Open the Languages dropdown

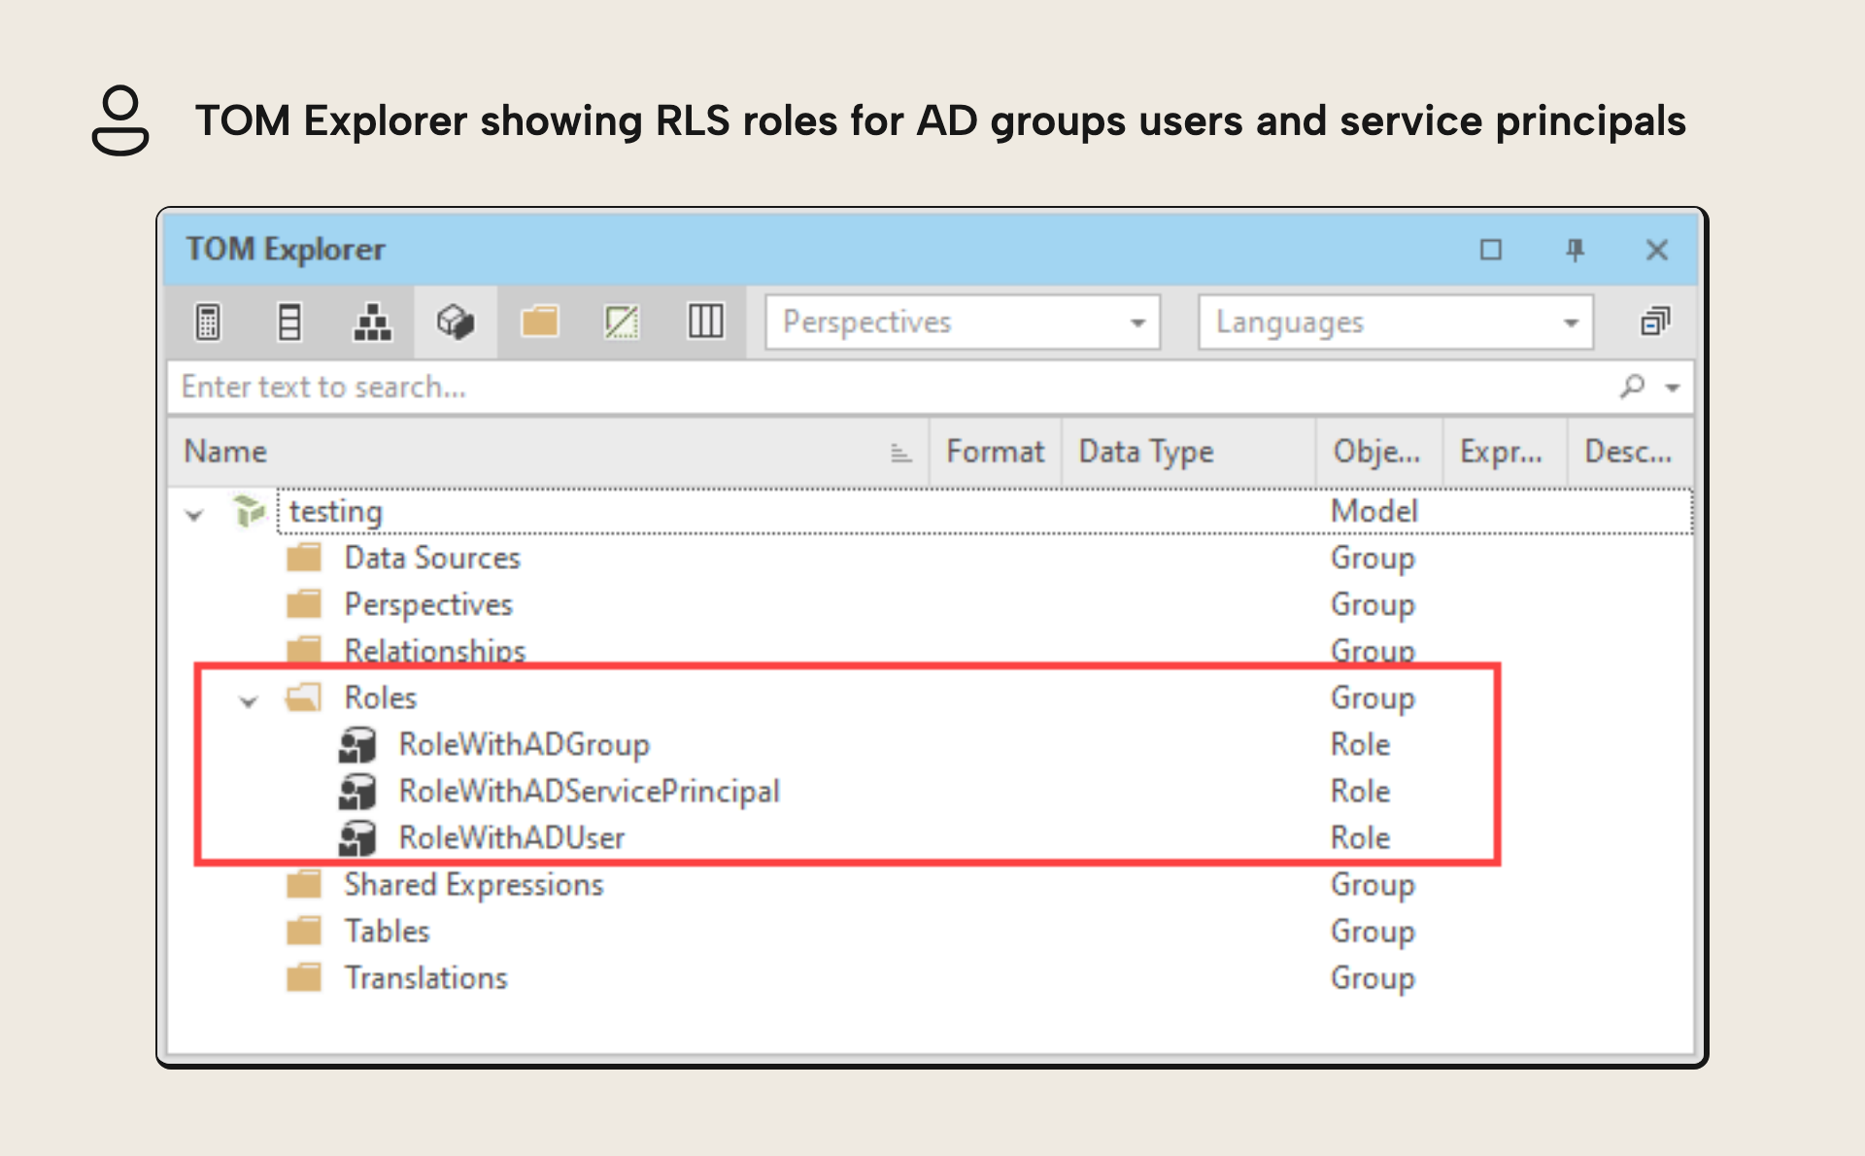[x=1396, y=322]
